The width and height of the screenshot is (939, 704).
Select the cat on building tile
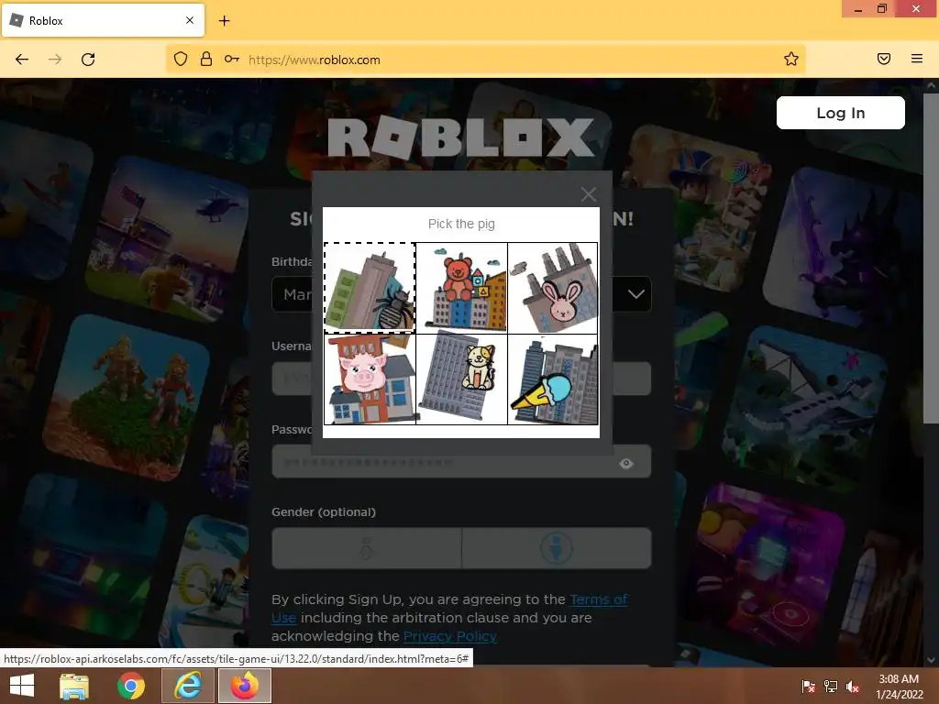click(462, 379)
